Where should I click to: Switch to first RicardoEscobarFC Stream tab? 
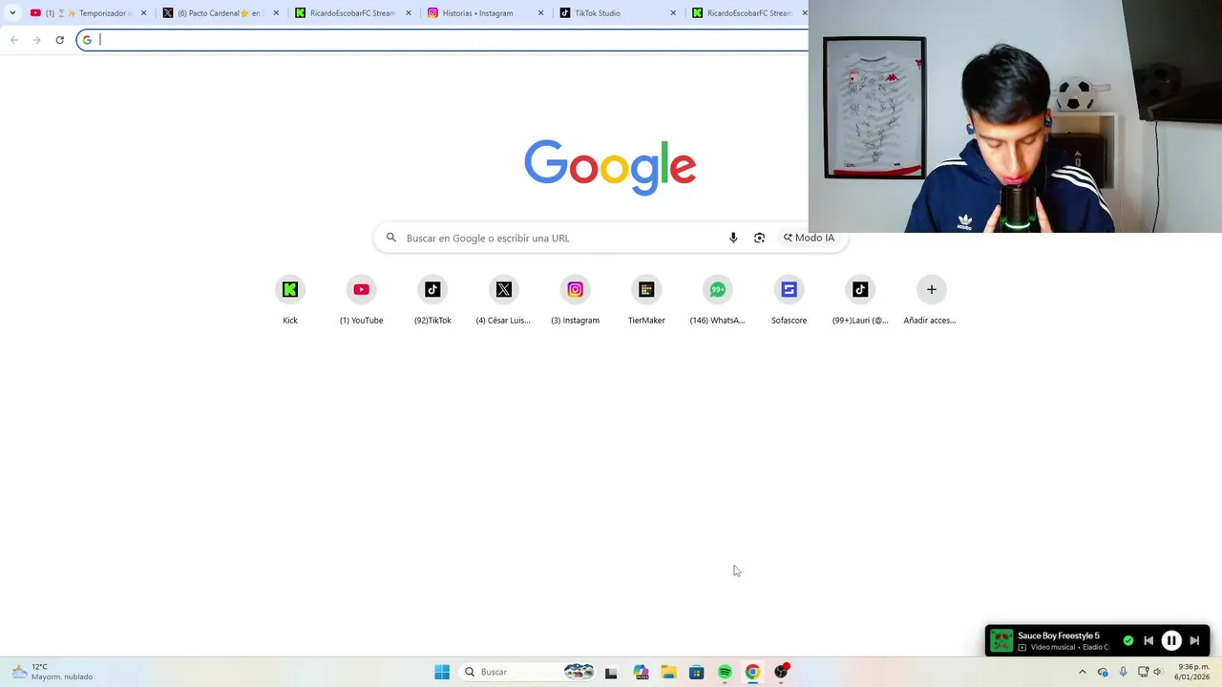click(x=351, y=12)
